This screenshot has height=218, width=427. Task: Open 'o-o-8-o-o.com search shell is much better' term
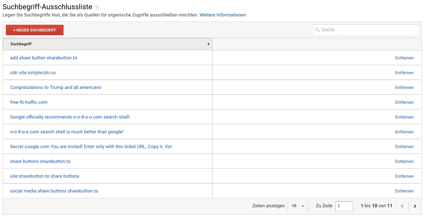pyautogui.click(x=67, y=132)
